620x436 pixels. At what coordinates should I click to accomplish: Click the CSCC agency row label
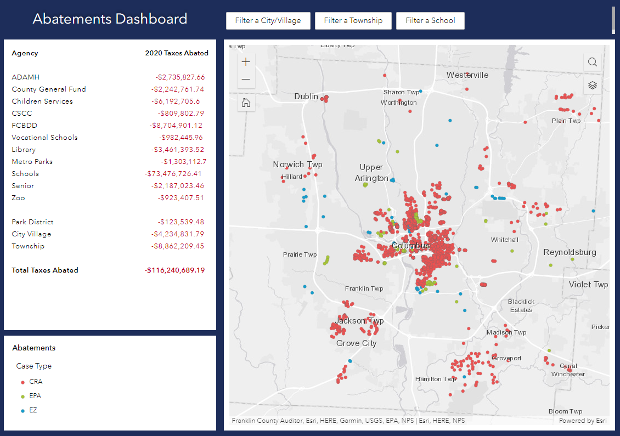pos(22,114)
